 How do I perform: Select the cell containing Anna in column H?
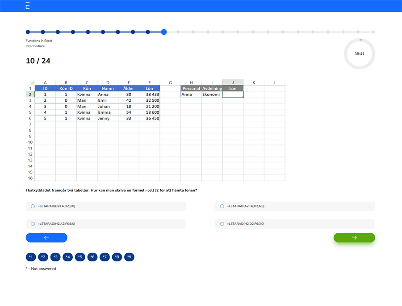click(191, 94)
